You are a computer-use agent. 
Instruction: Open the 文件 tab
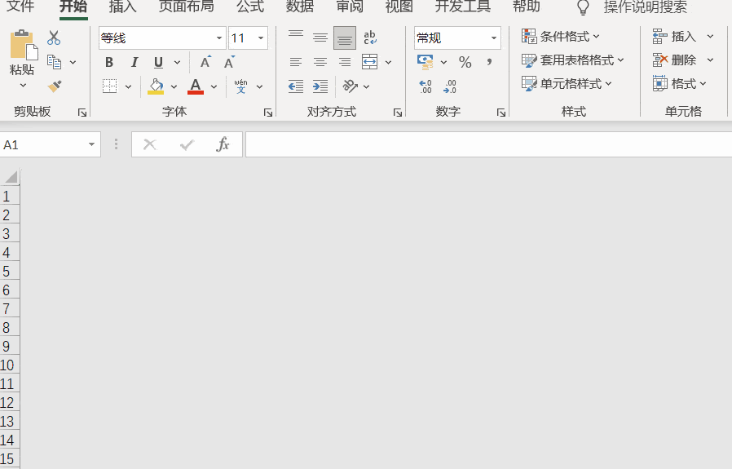point(20,7)
